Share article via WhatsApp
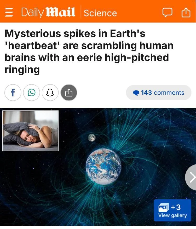 pyautogui.click(x=32, y=93)
